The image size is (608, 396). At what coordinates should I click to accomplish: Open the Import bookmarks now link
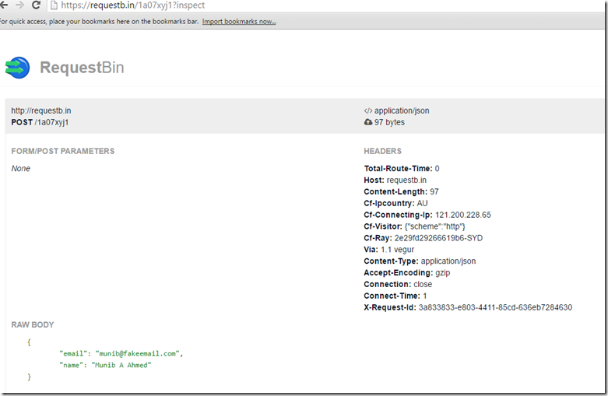pyautogui.click(x=239, y=22)
